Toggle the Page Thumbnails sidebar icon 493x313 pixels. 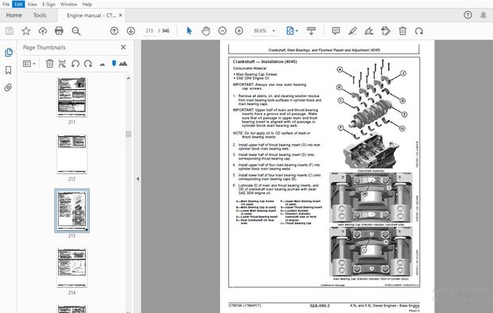click(9, 53)
